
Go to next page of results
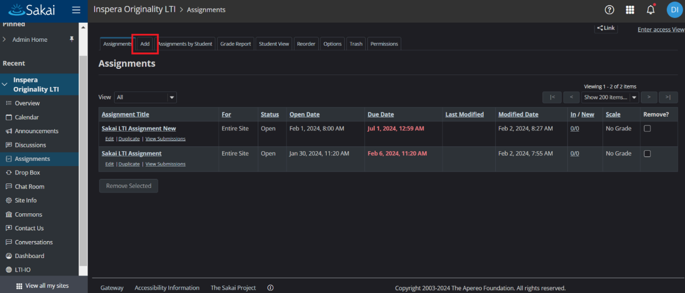[649, 97]
